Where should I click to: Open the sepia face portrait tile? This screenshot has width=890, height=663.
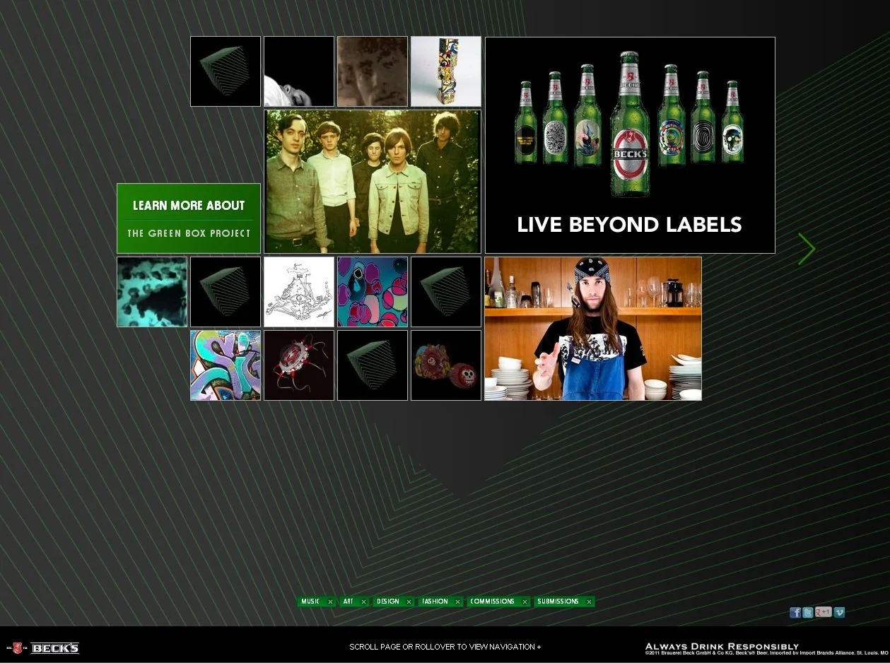pyautogui.click(x=373, y=71)
